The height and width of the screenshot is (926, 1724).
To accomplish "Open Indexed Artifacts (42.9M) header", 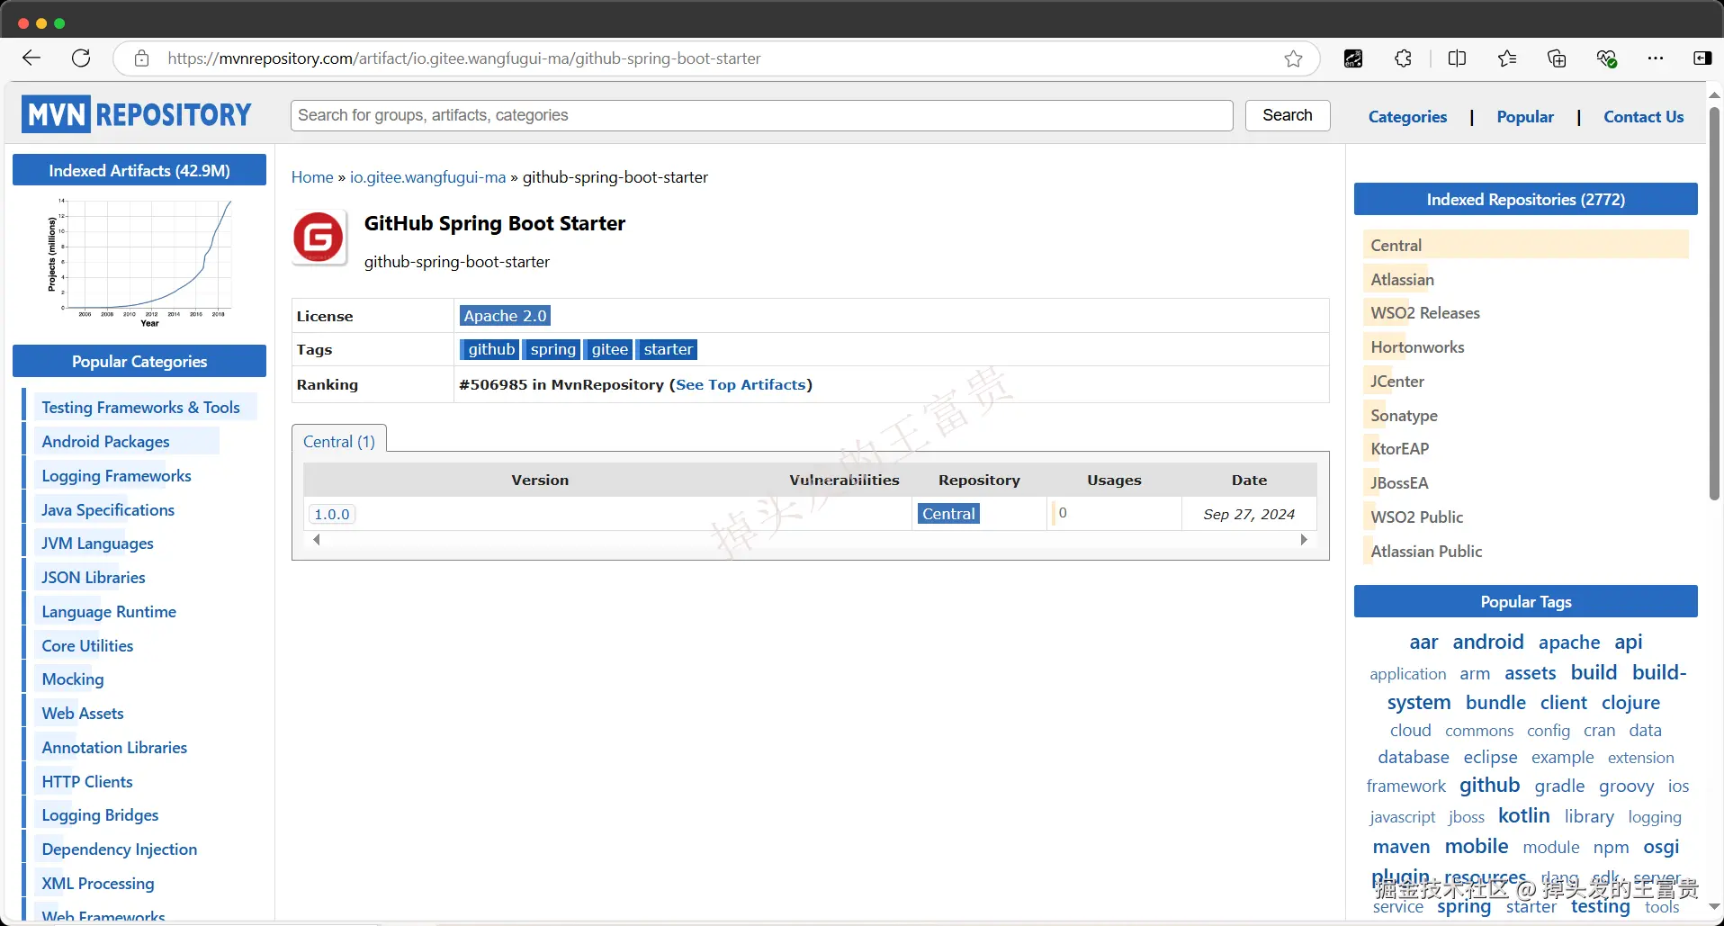I will click(139, 170).
